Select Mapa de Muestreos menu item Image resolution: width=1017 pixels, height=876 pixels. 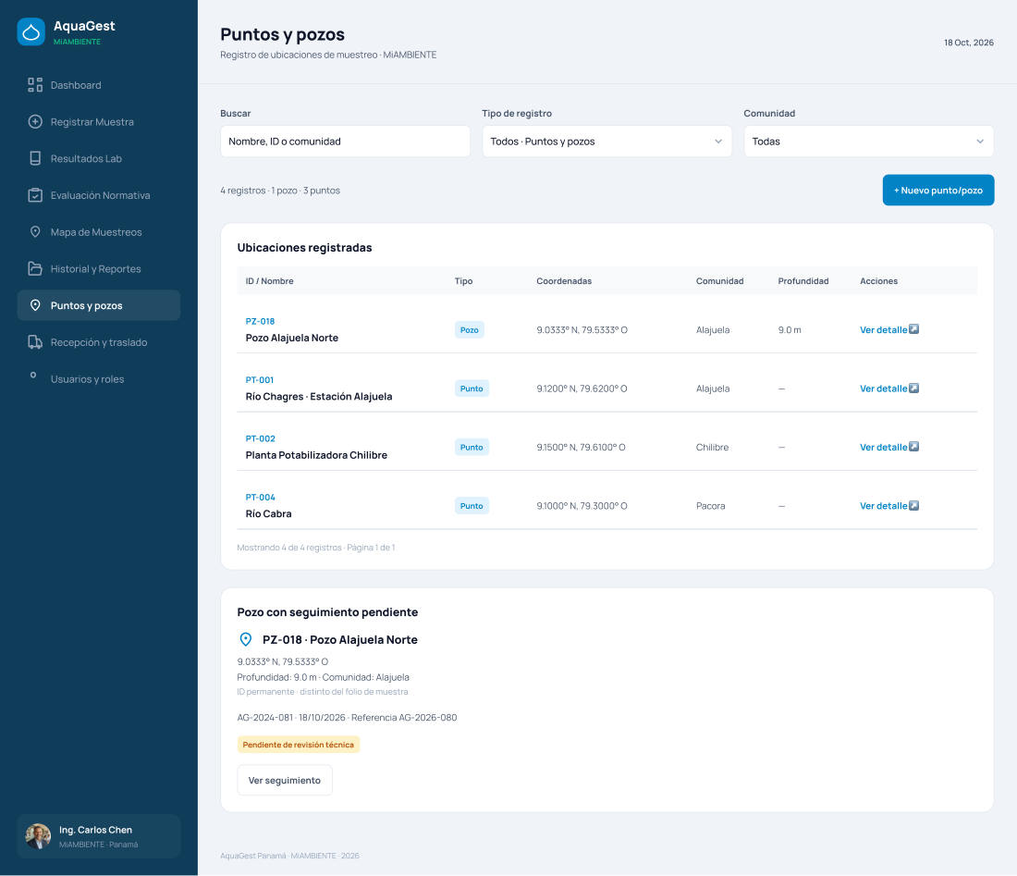pos(99,232)
